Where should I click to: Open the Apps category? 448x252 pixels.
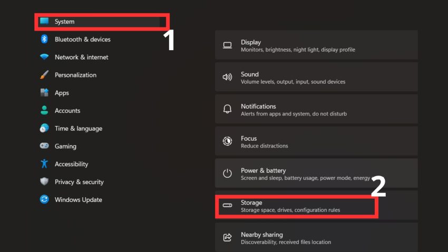point(62,93)
